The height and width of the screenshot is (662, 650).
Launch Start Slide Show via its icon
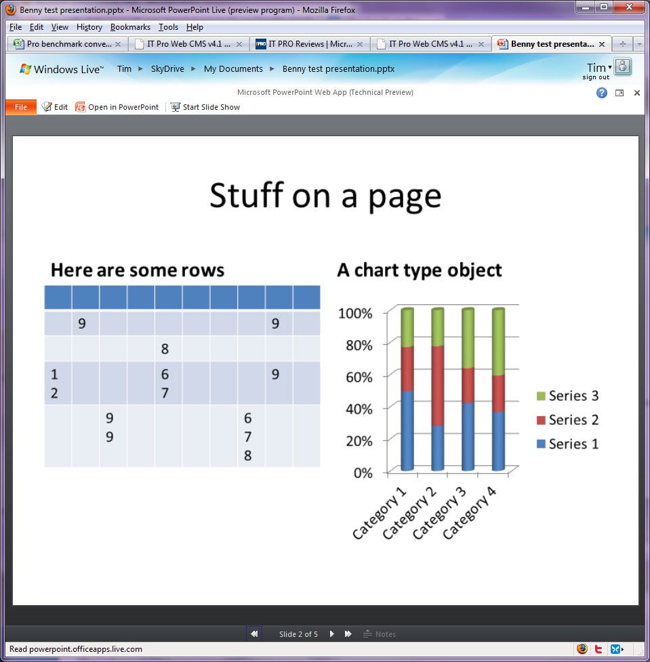point(174,106)
